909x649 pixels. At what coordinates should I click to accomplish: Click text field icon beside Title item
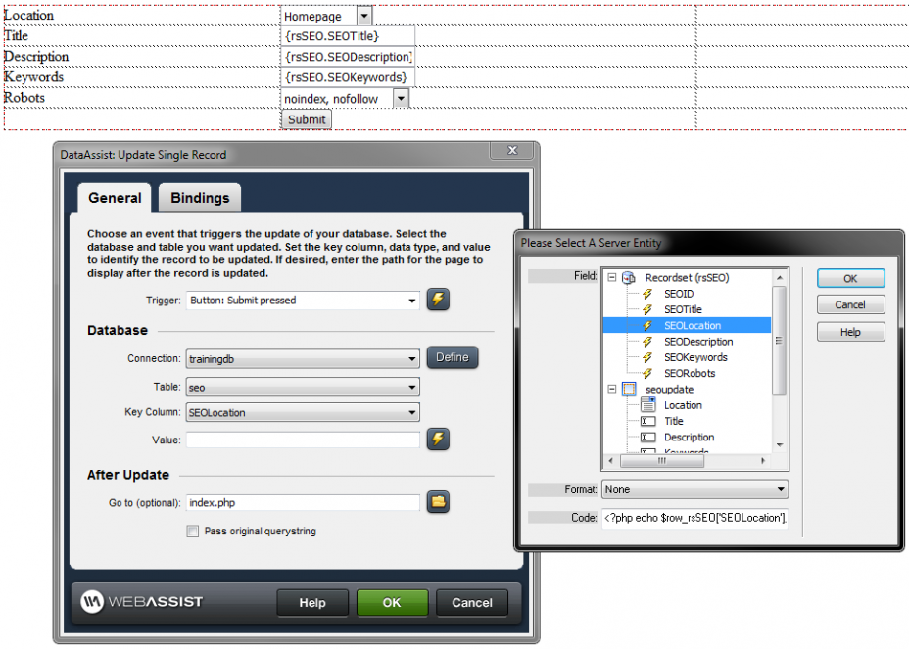648,421
